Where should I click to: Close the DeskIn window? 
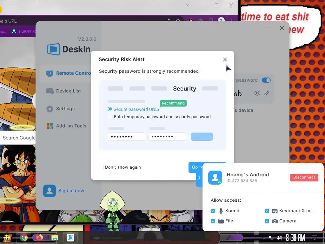[282, 28]
